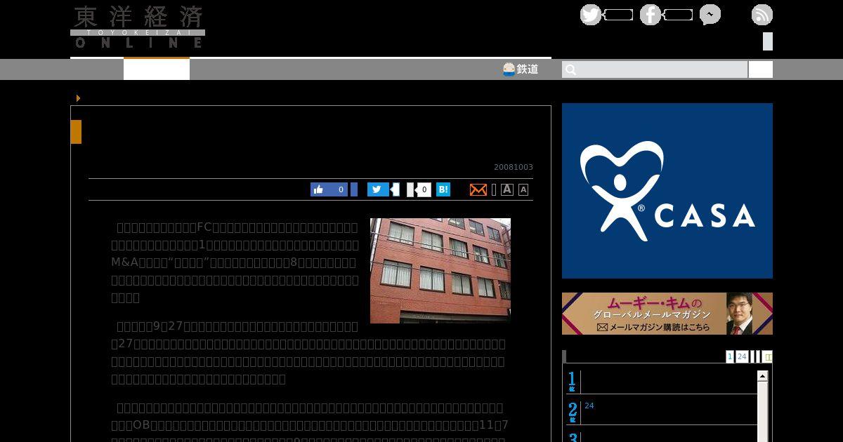This screenshot has width=843, height=442.
Task: Set small font size with small A
Action: point(523,189)
